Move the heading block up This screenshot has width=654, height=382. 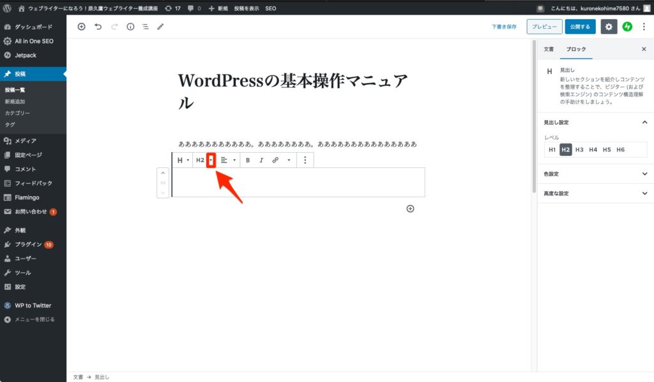163,173
